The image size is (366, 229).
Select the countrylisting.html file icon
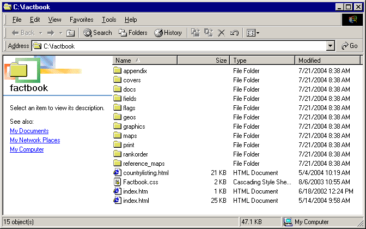click(x=117, y=173)
